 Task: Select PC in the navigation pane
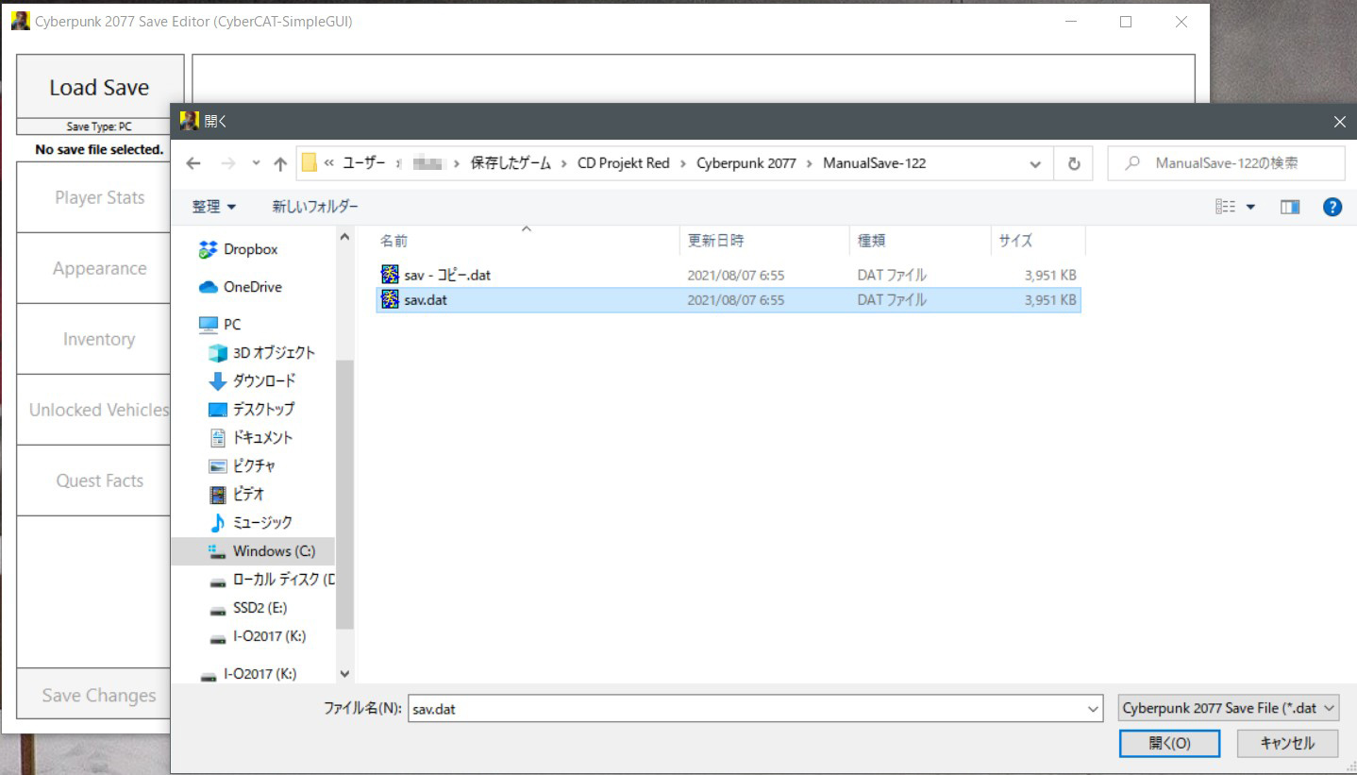tap(232, 324)
